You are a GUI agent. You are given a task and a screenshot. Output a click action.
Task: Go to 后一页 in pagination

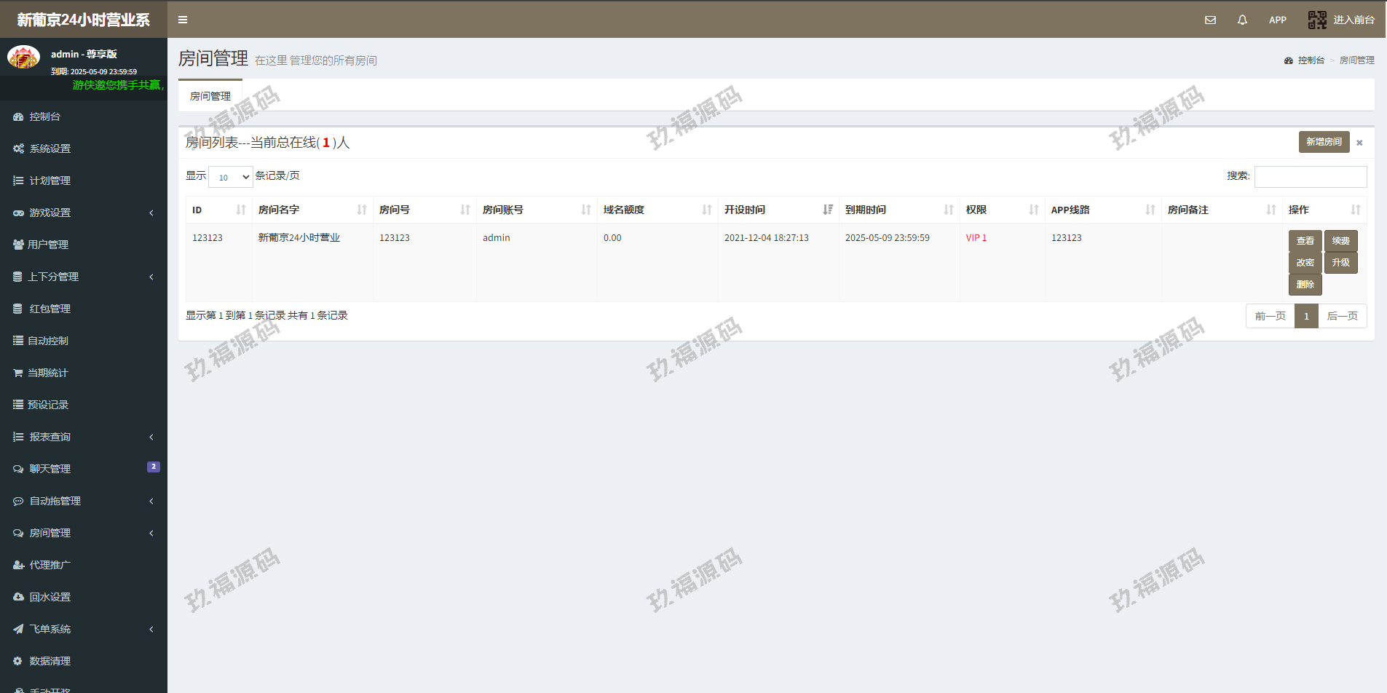[1342, 316]
